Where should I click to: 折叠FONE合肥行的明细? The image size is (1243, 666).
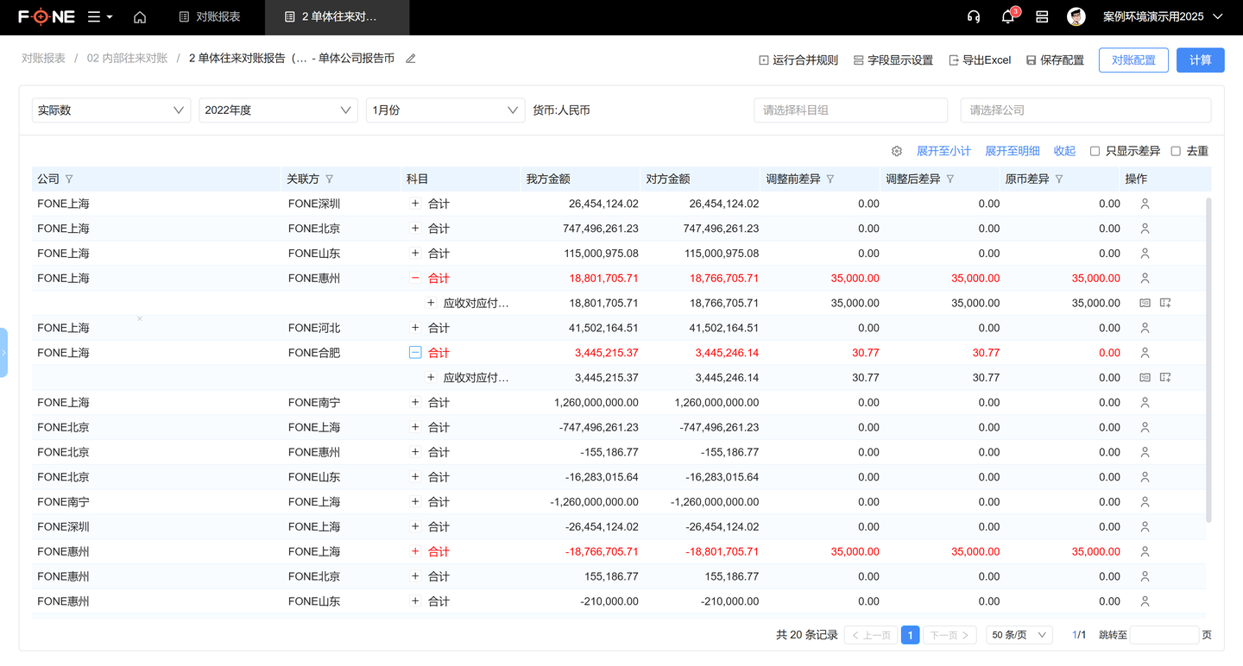pos(415,352)
